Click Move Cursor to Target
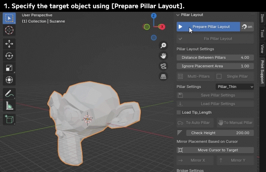The width and height of the screenshot is (266, 172). (215, 150)
